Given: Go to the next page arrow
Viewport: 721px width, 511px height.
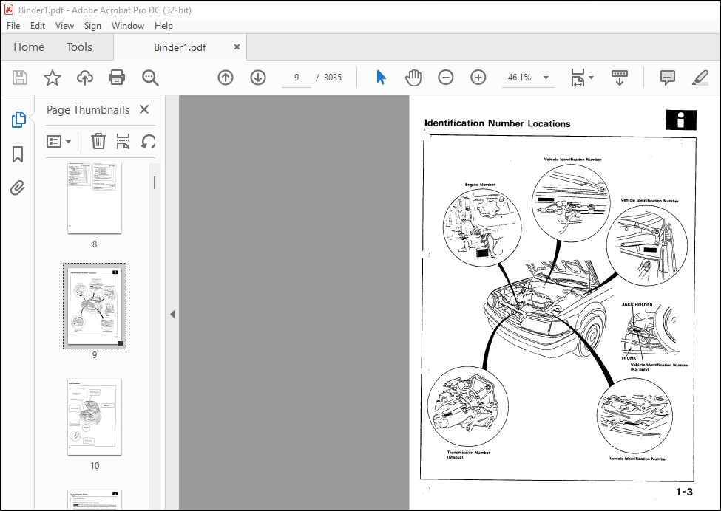Looking at the screenshot, I should point(258,78).
